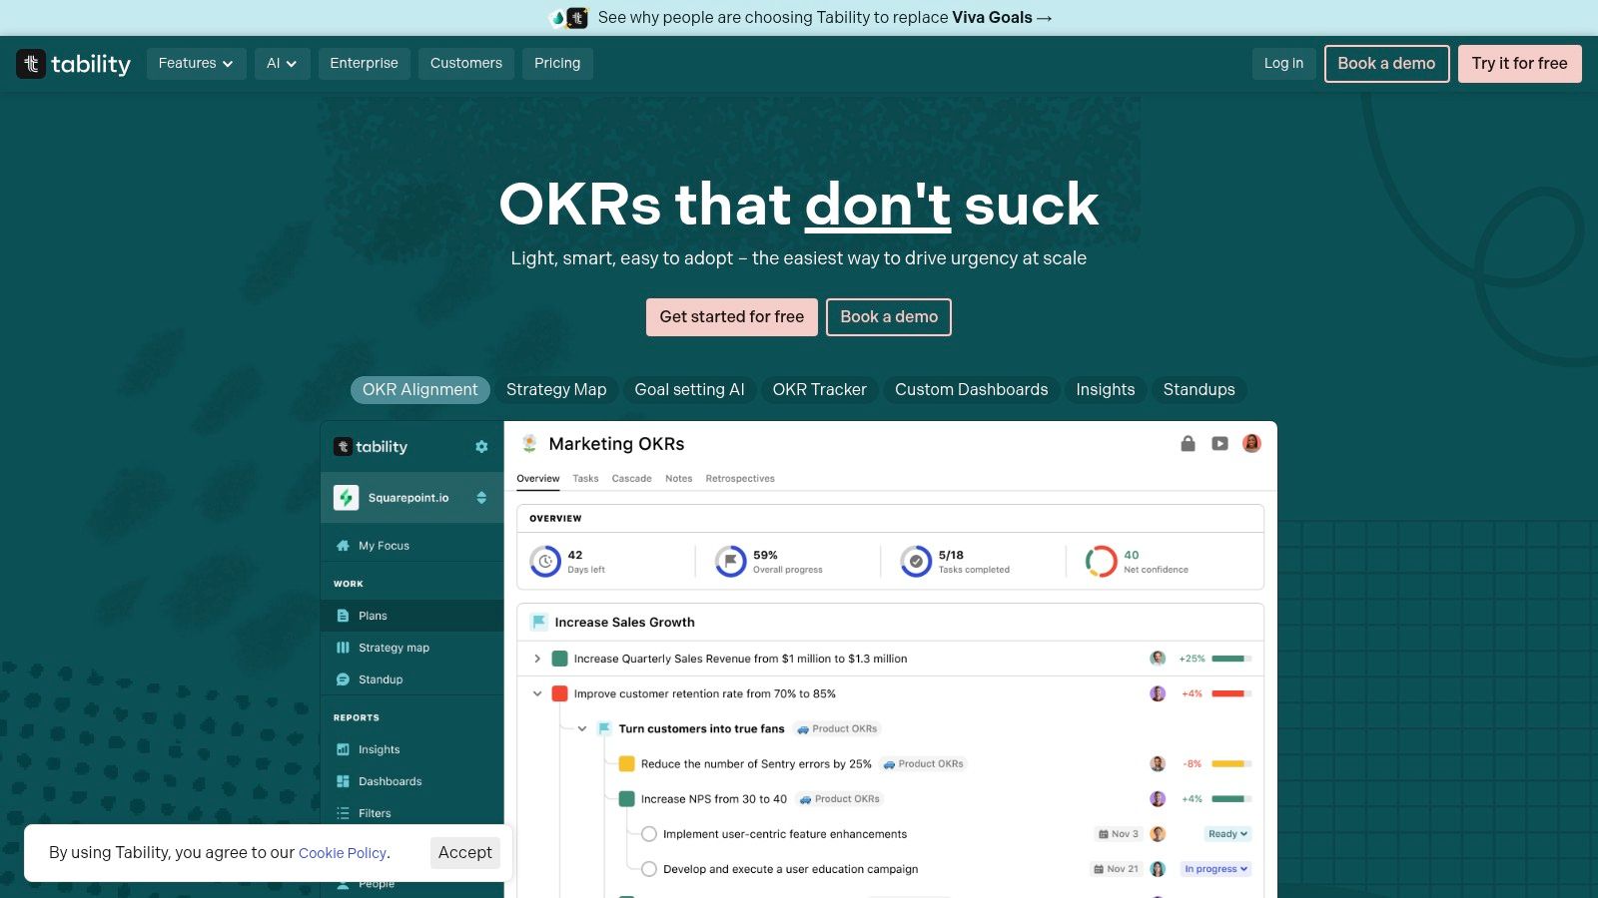Image resolution: width=1598 pixels, height=898 pixels.
Task: Click the red progress bar on retention row
Action: point(1231,693)
